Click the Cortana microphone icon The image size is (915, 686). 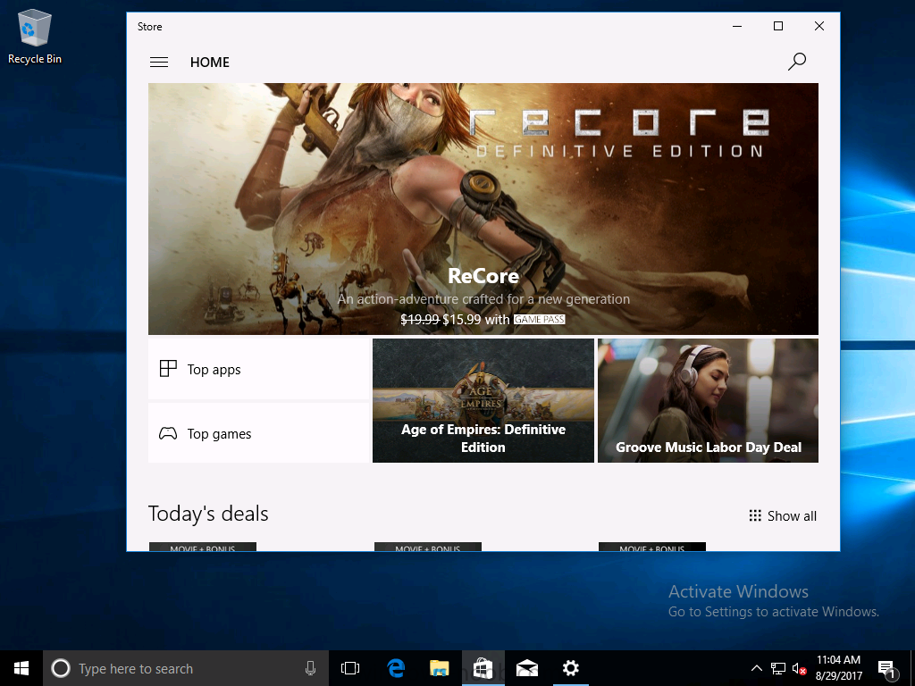tap(310, 668)
